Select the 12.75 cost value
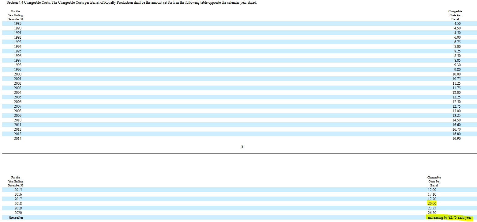The image size is (477, 222). [456, 106]
